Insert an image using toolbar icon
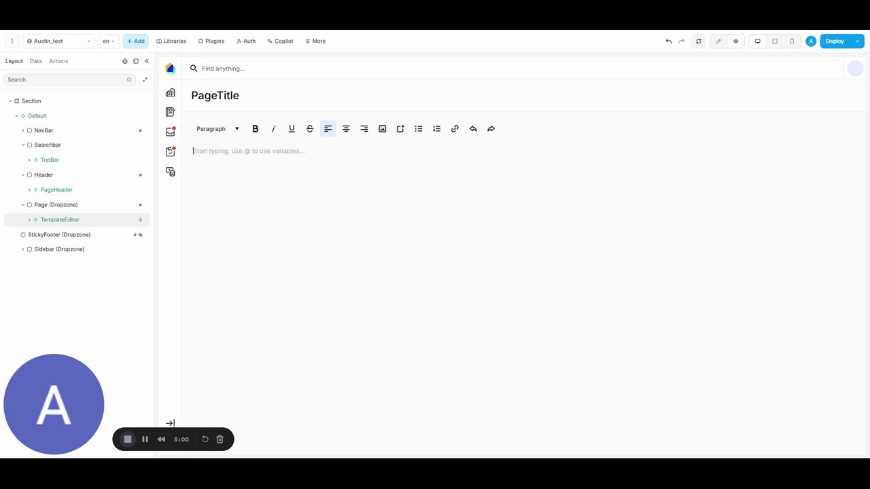Viewport: 870px width, 489px height. point(382,128)
